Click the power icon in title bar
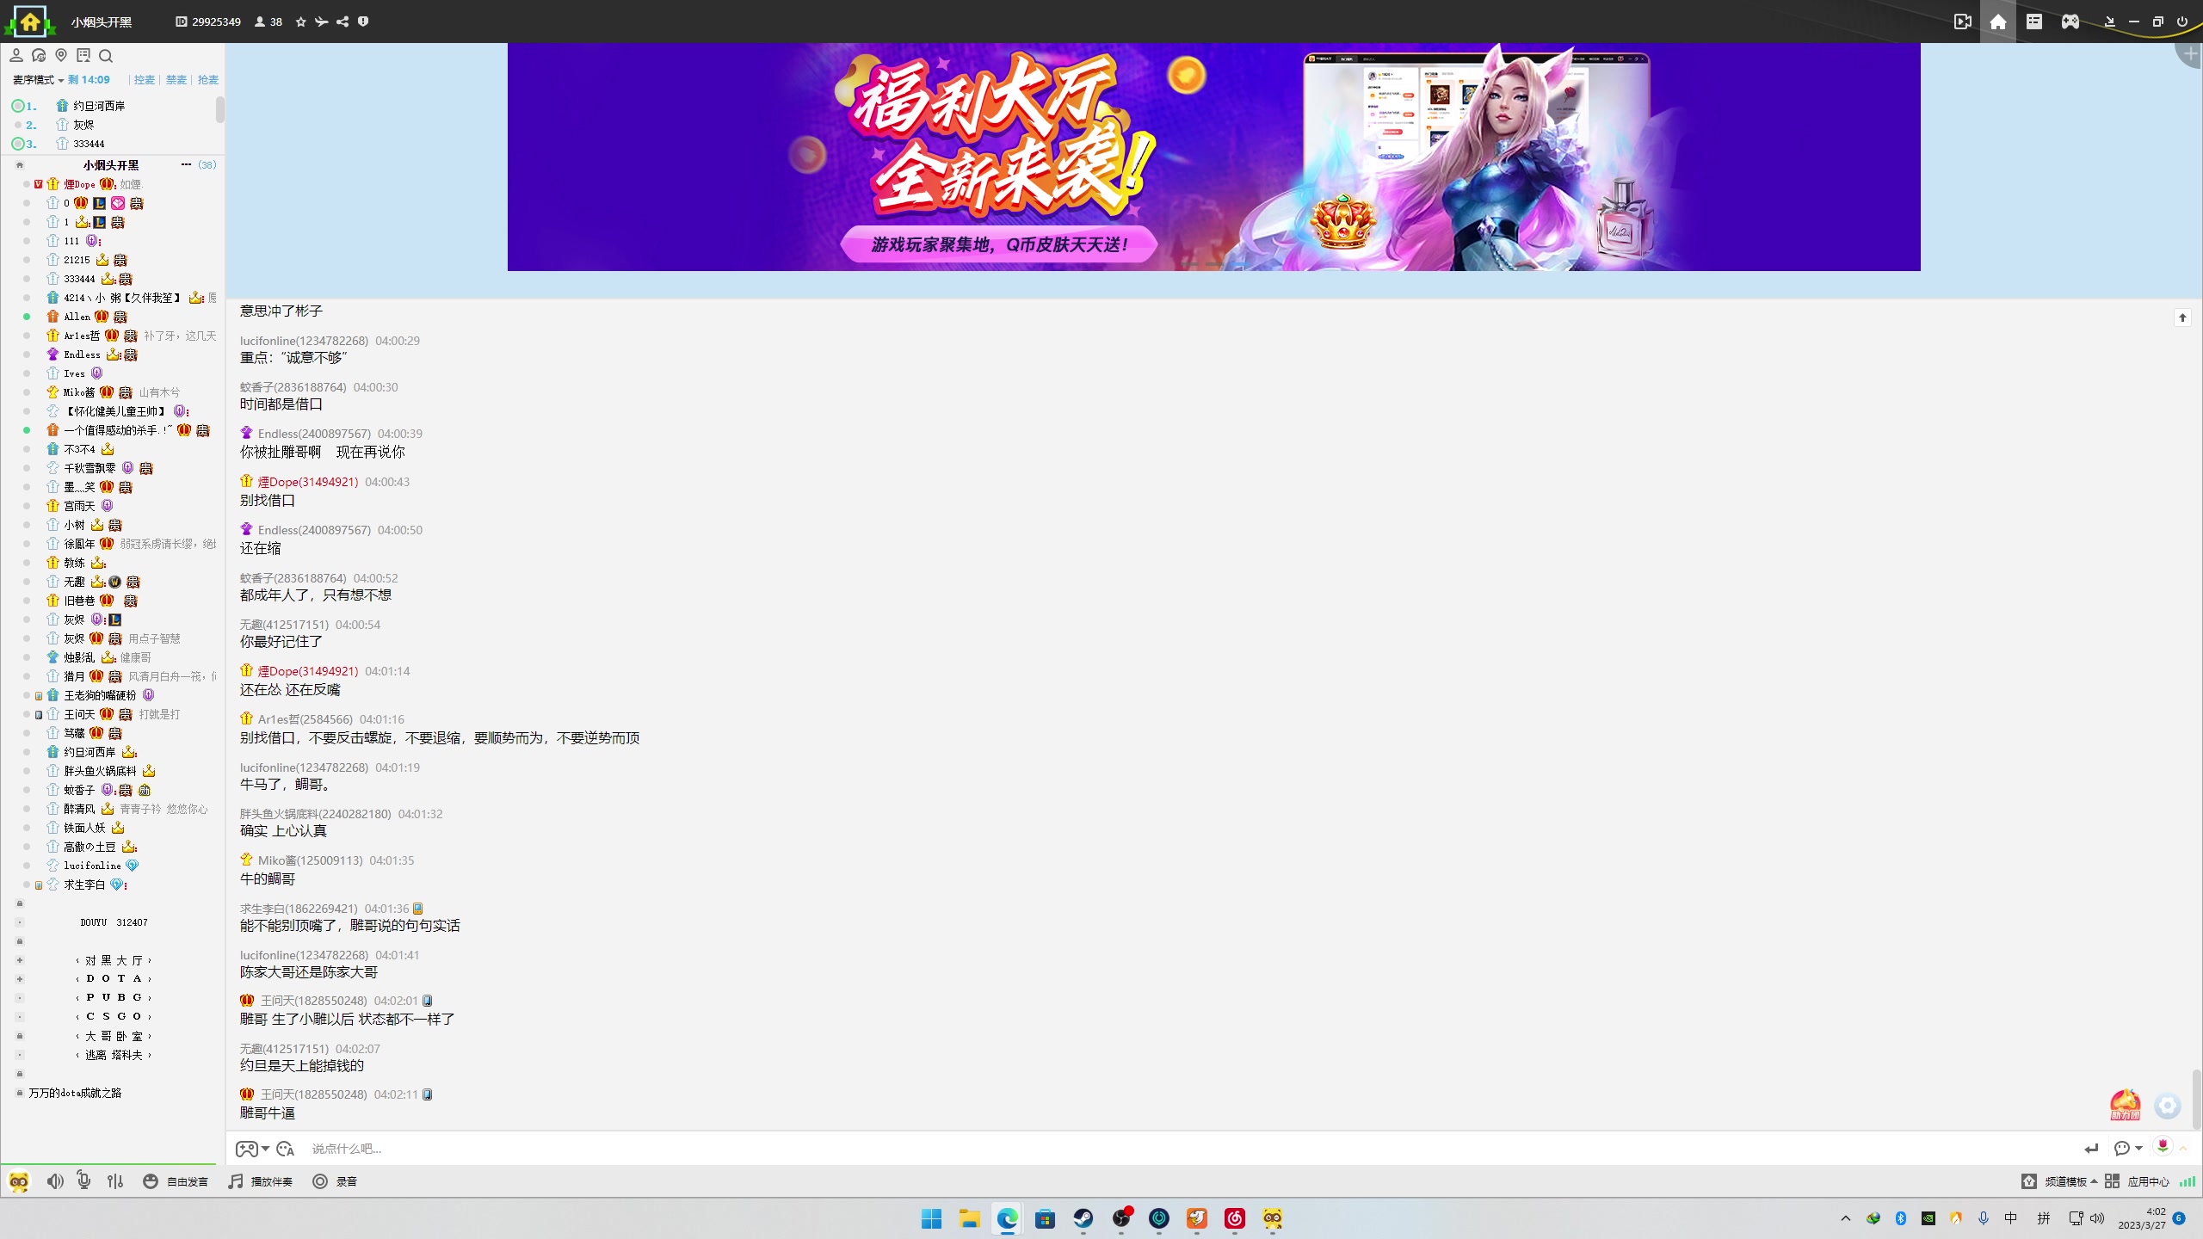The width and height of the screenshot is (2203, 1239). [2181, 22]
